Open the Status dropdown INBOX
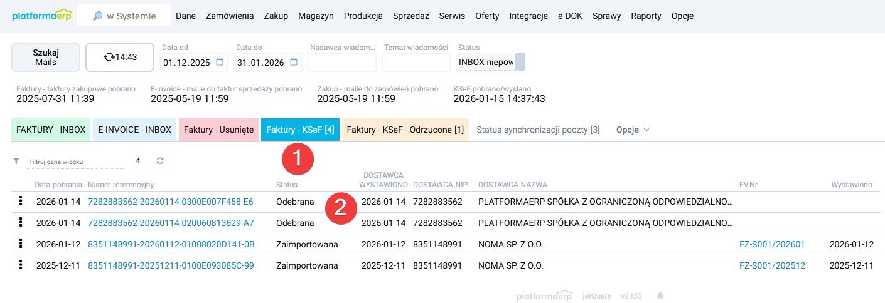The height and width of the screenshot is (303, 885). [490, 62]
